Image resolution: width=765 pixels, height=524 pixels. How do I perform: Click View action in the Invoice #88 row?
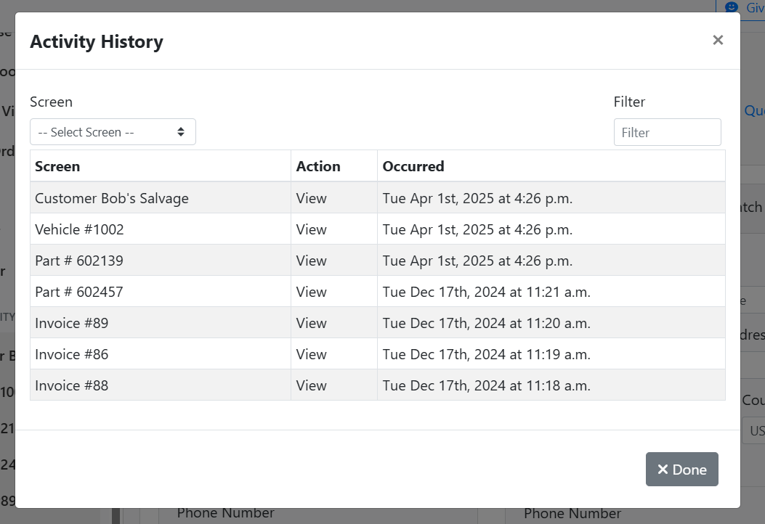pyautogui.click(x=311, y=385)
